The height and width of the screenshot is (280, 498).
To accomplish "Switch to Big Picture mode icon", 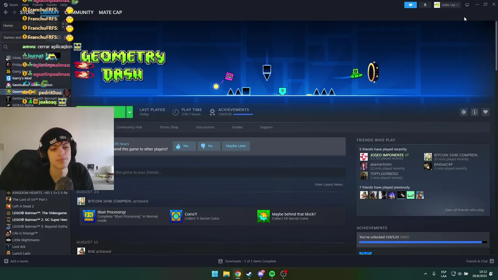I will tap(467, 5).
